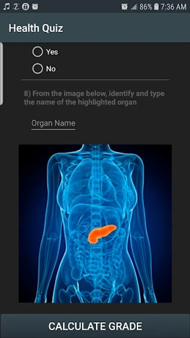The height and width of the screenshot is (338, 190).
Task: Select the No radio button
Action: click(x=38, y=69)
